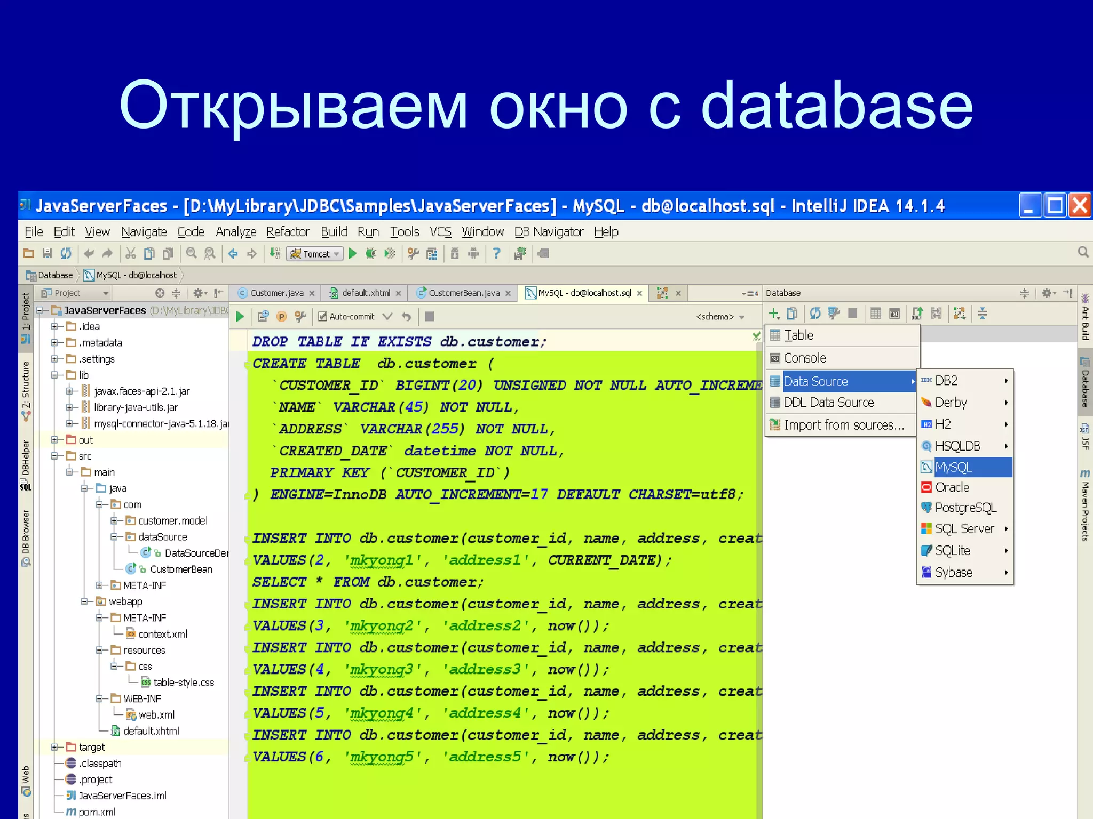The width and height of the screenshot is (1093, 819).
Task: Expand the .idea folder node
Action: (54, 326)
